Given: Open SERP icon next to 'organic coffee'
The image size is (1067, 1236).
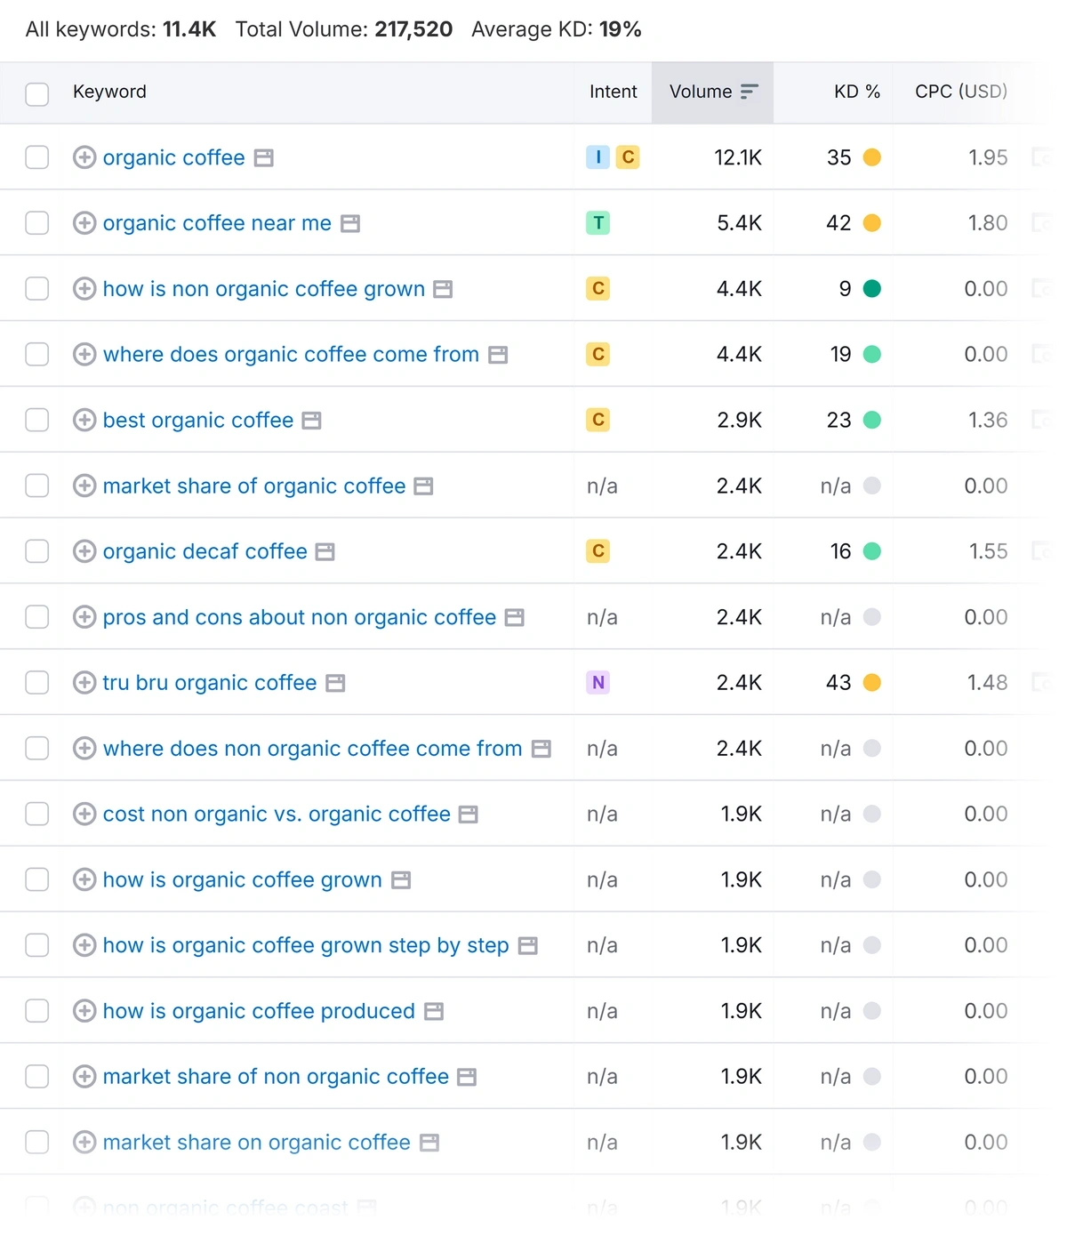Looking at the screenshot, I should tap(263, 158).
